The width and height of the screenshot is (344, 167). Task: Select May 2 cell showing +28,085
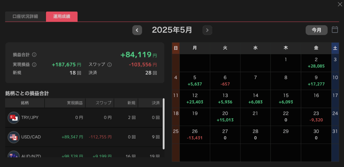(x=316, y=63)
